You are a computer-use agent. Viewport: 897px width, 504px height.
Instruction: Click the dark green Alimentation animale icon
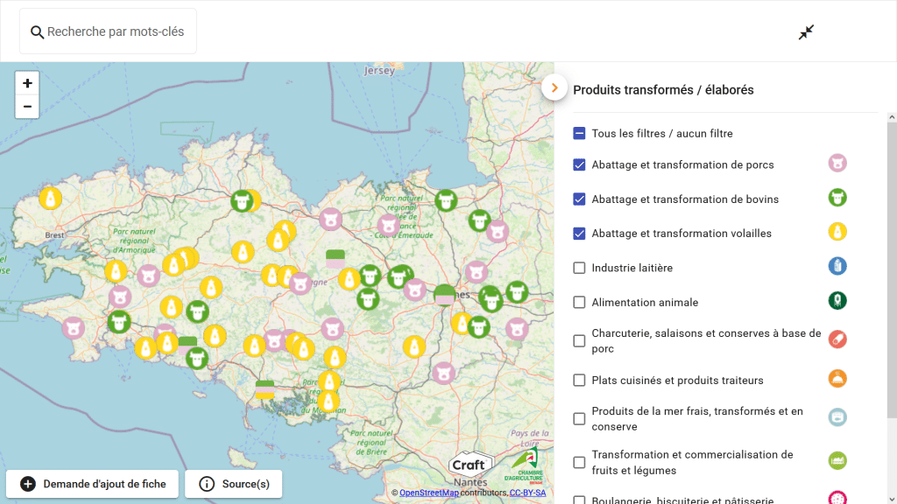coord(837,301)
